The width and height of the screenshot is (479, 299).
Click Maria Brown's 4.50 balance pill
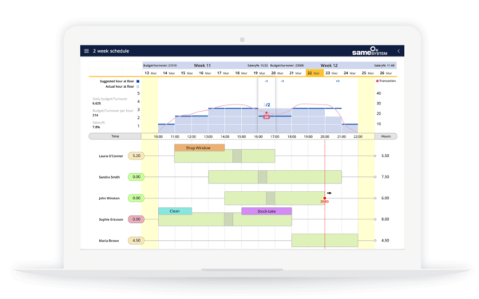click(x=136, y=241)
